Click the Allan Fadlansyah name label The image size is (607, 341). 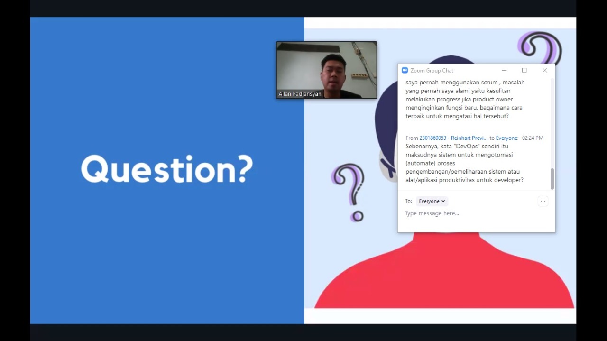tap(300, 94)
